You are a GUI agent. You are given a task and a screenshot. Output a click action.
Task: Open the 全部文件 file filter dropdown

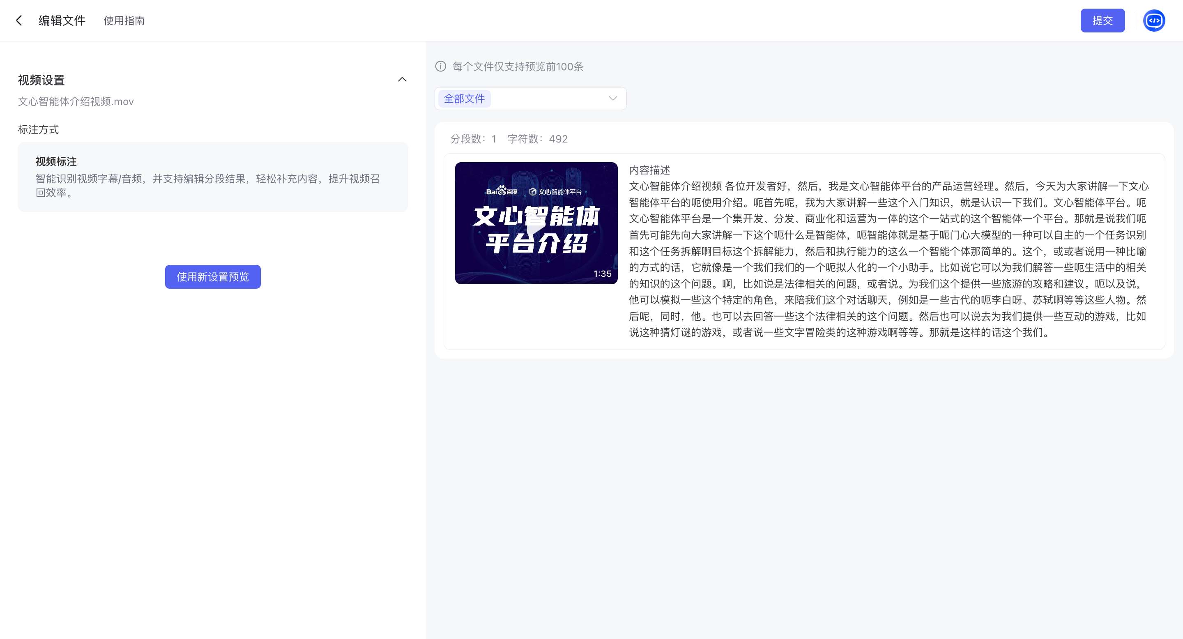pyautogui.click(x=530, y=98)
